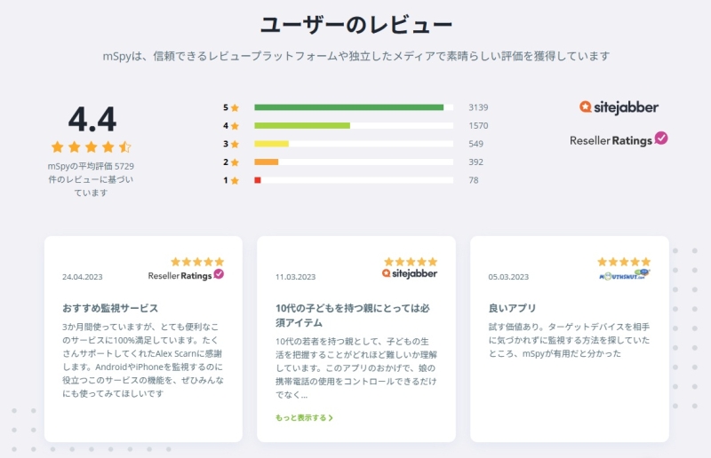The height and width of the screenshot is (458, 711).
Task: Click the large 4.4 rating number
Action: tap(92, 120)
